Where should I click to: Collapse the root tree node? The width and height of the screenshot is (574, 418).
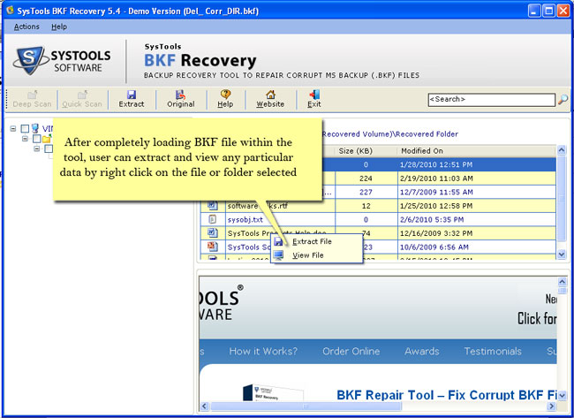point(13,129)
